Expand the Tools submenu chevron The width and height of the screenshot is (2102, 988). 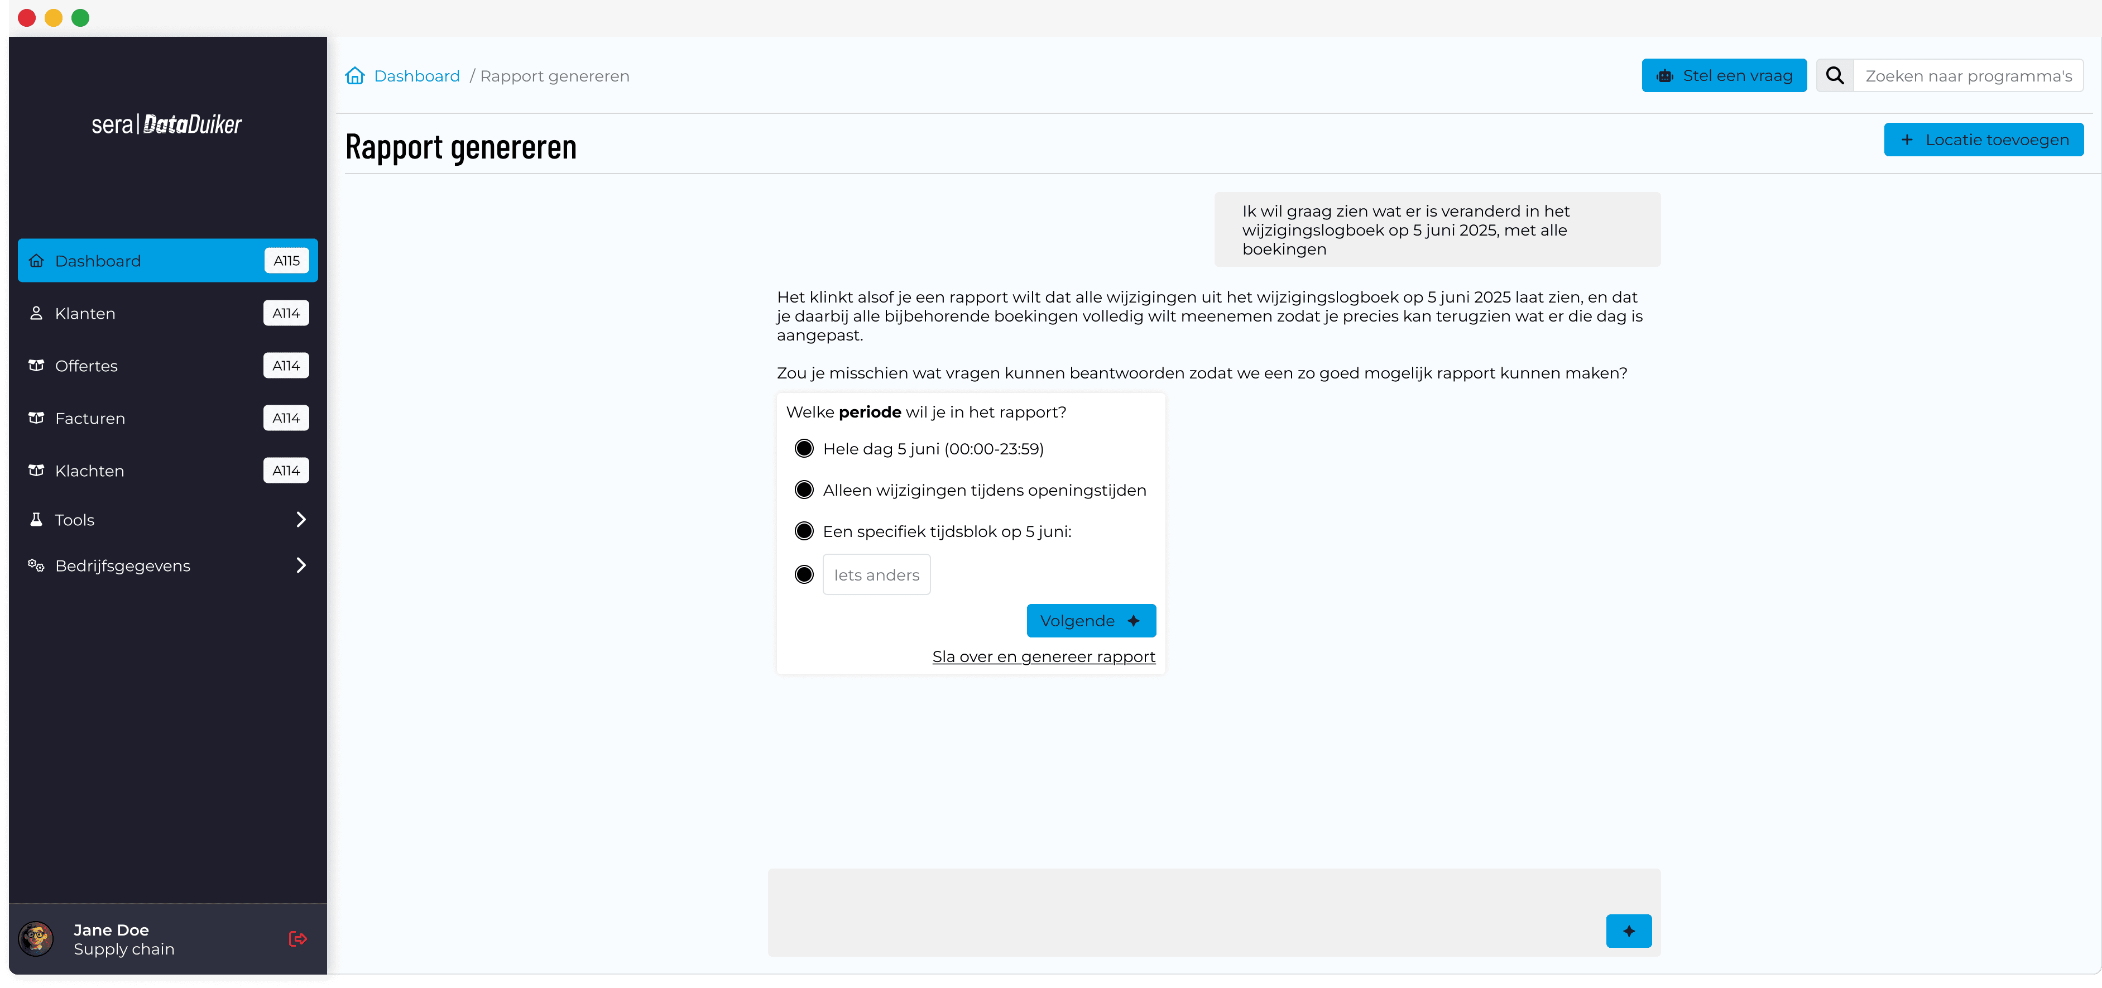(x=301, y=520)
